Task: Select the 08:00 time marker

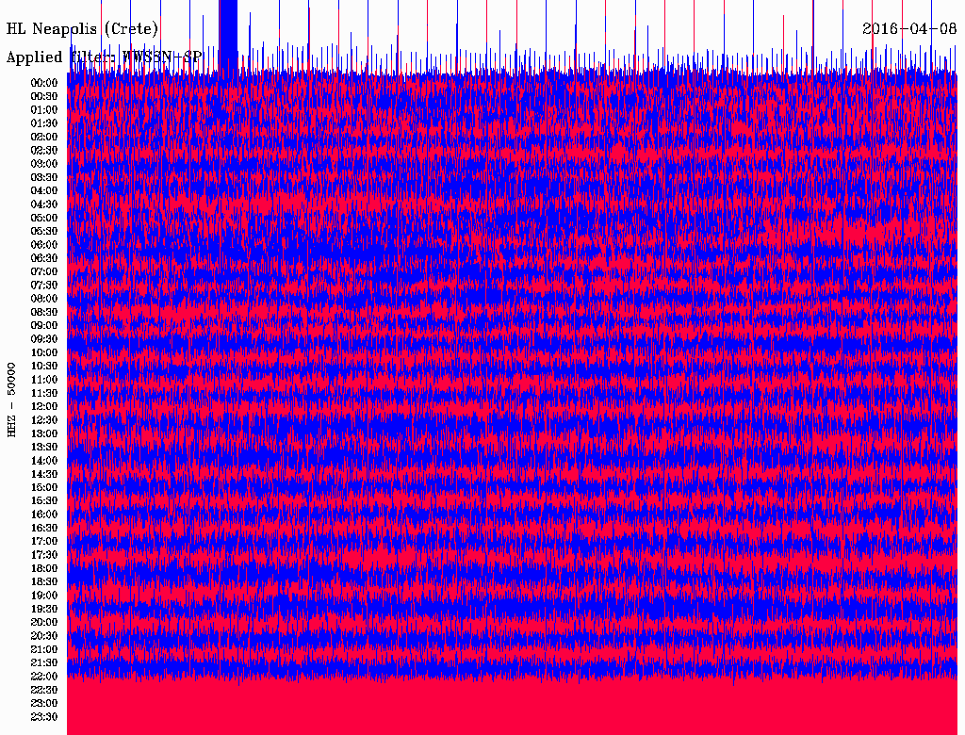Action: pyautogui.click(x=44, y=299)
